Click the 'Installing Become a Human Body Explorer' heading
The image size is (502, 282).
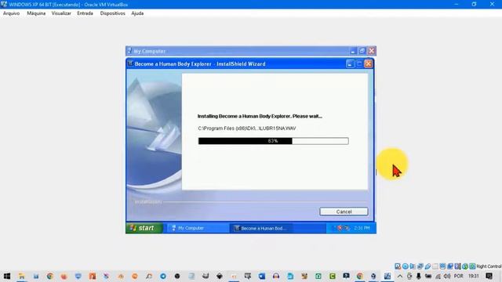(x=260, y=116)
